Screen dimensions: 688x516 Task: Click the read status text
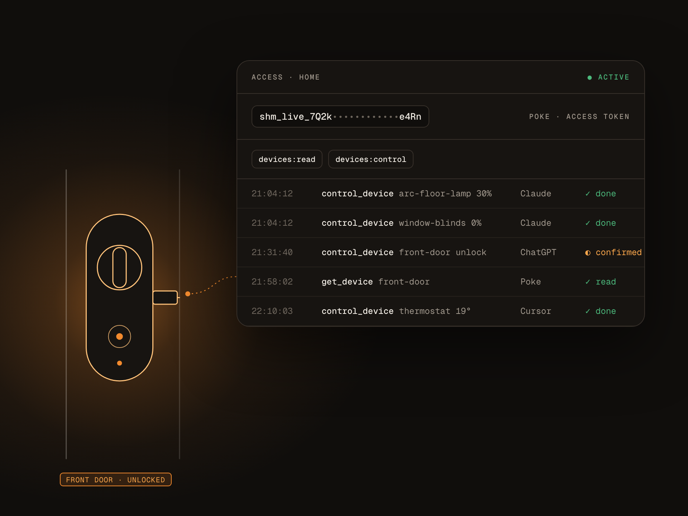[x=606, y=282]
